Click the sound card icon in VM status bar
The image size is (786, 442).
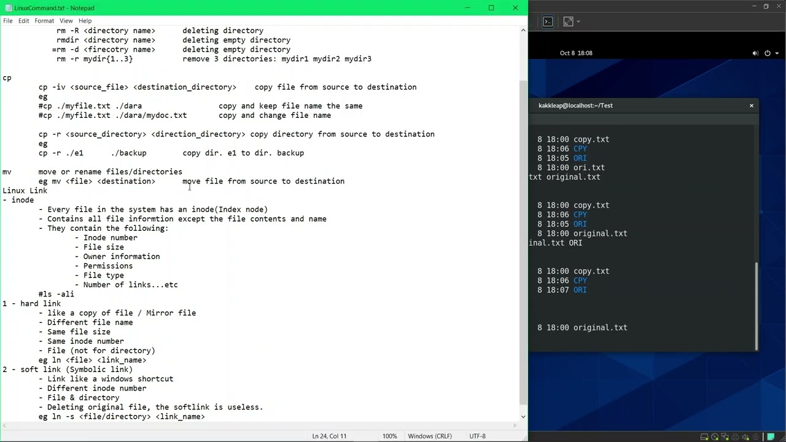[x=745, y=437]
